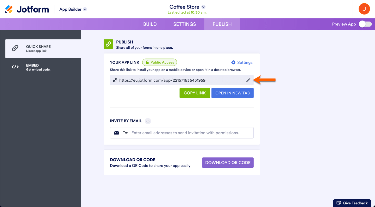Select the Publish tab
Image resolution: width=375 pixels, height=207 pixels.
pyautogui.click(x=222, y=24)
